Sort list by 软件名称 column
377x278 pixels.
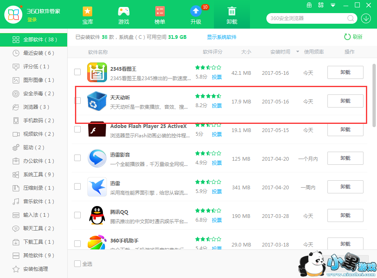coord(98,52)
